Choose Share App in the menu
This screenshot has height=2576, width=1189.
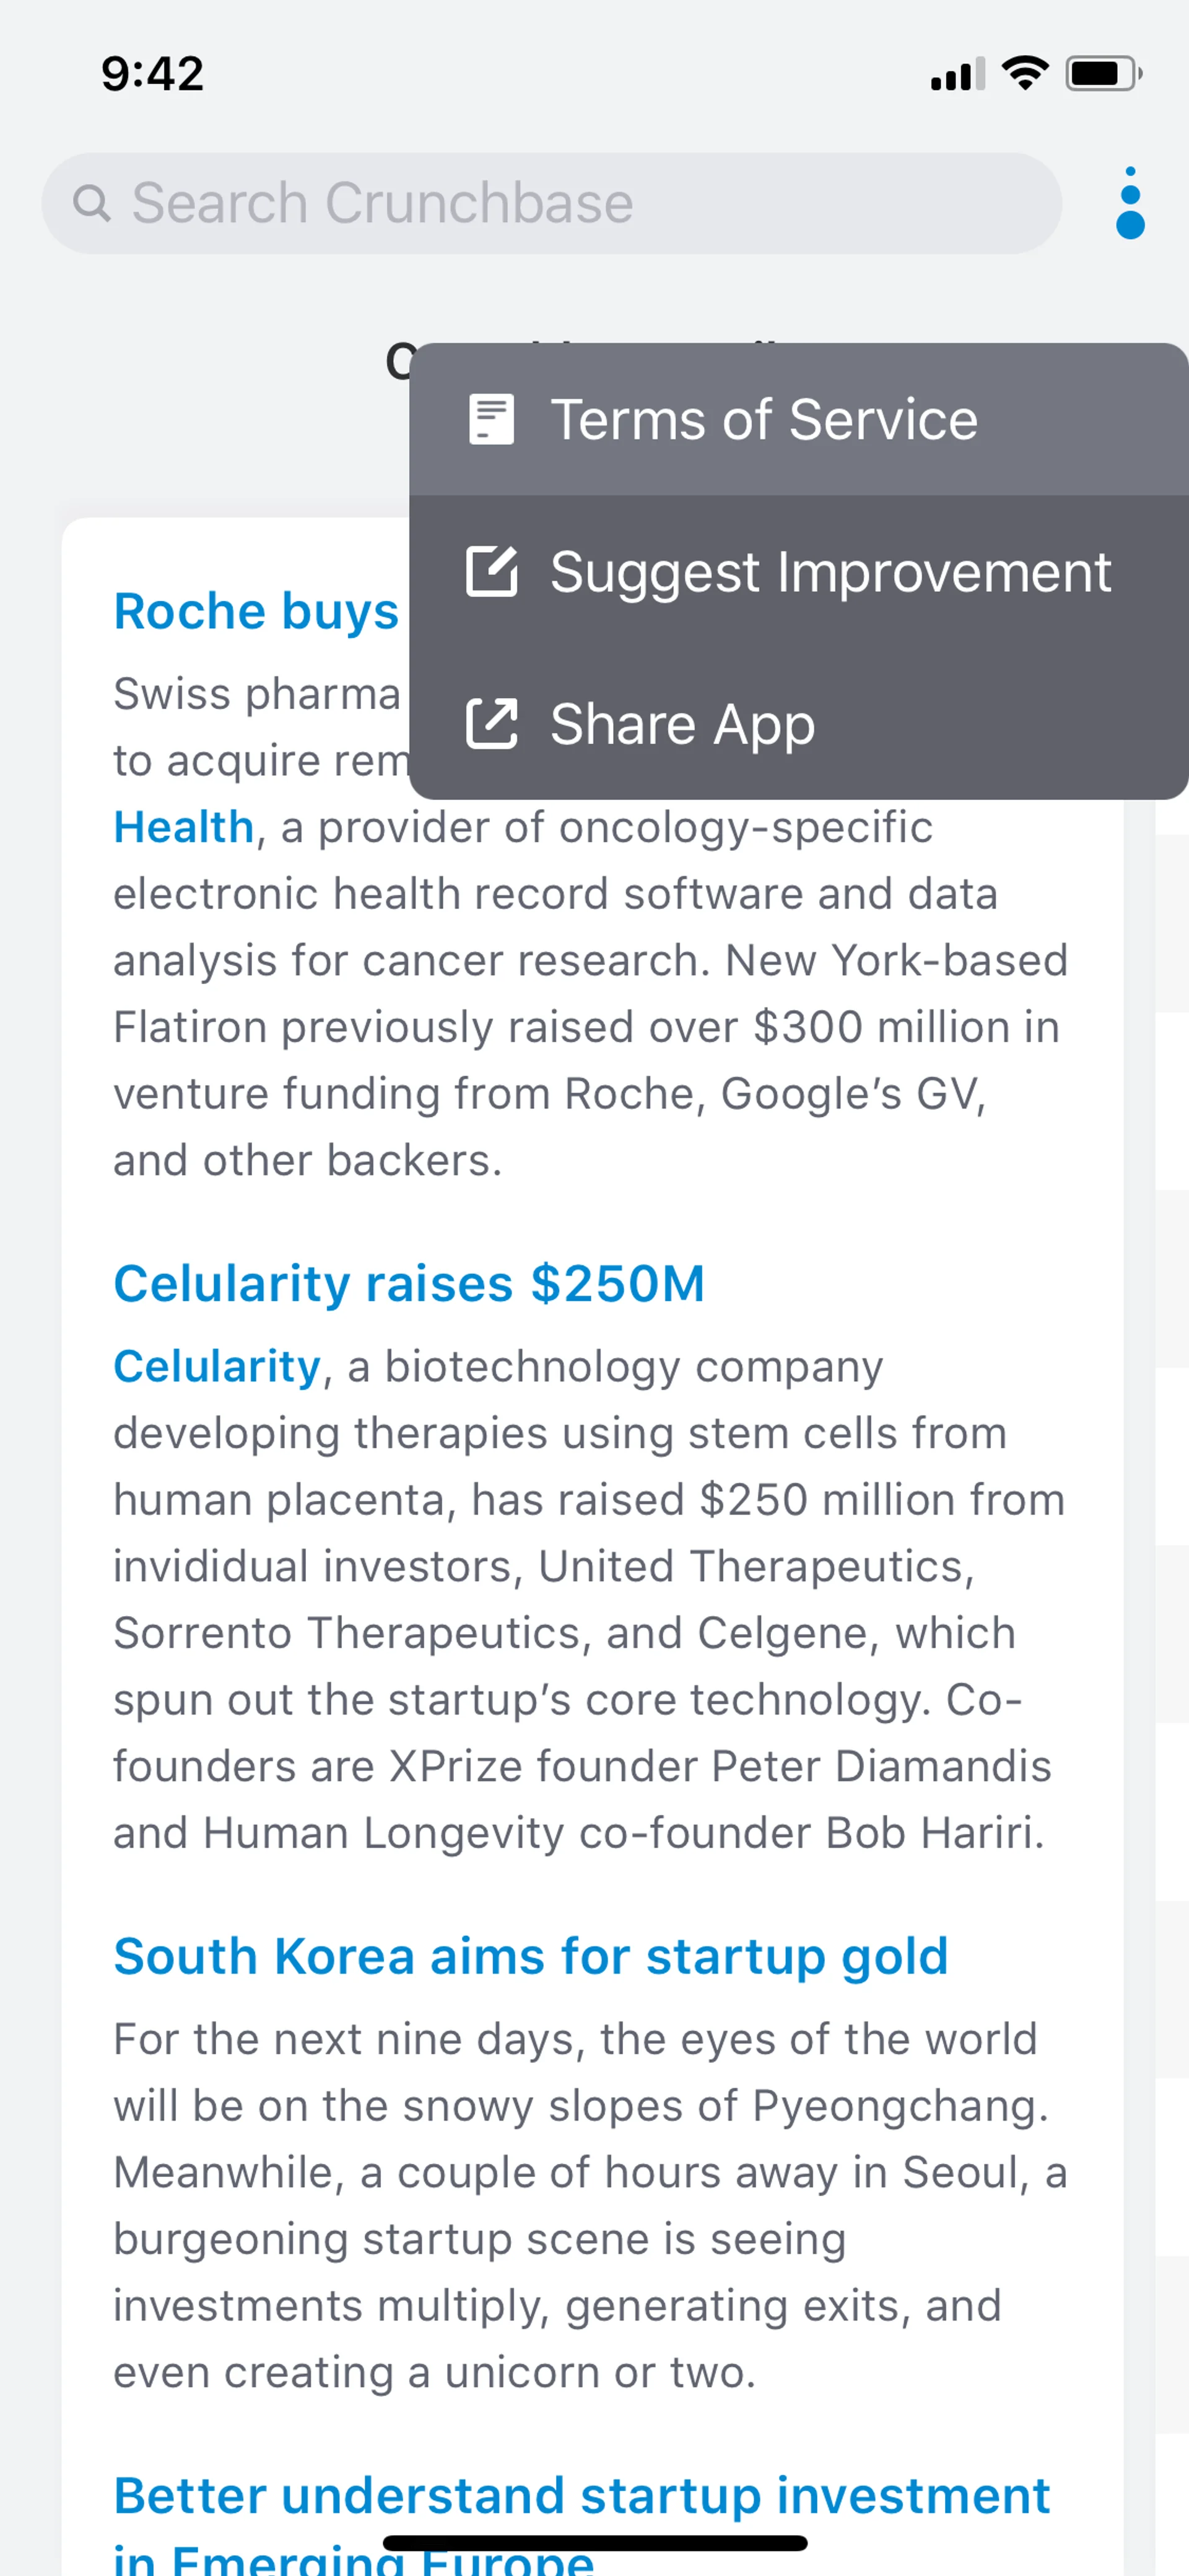pos(682,724)
